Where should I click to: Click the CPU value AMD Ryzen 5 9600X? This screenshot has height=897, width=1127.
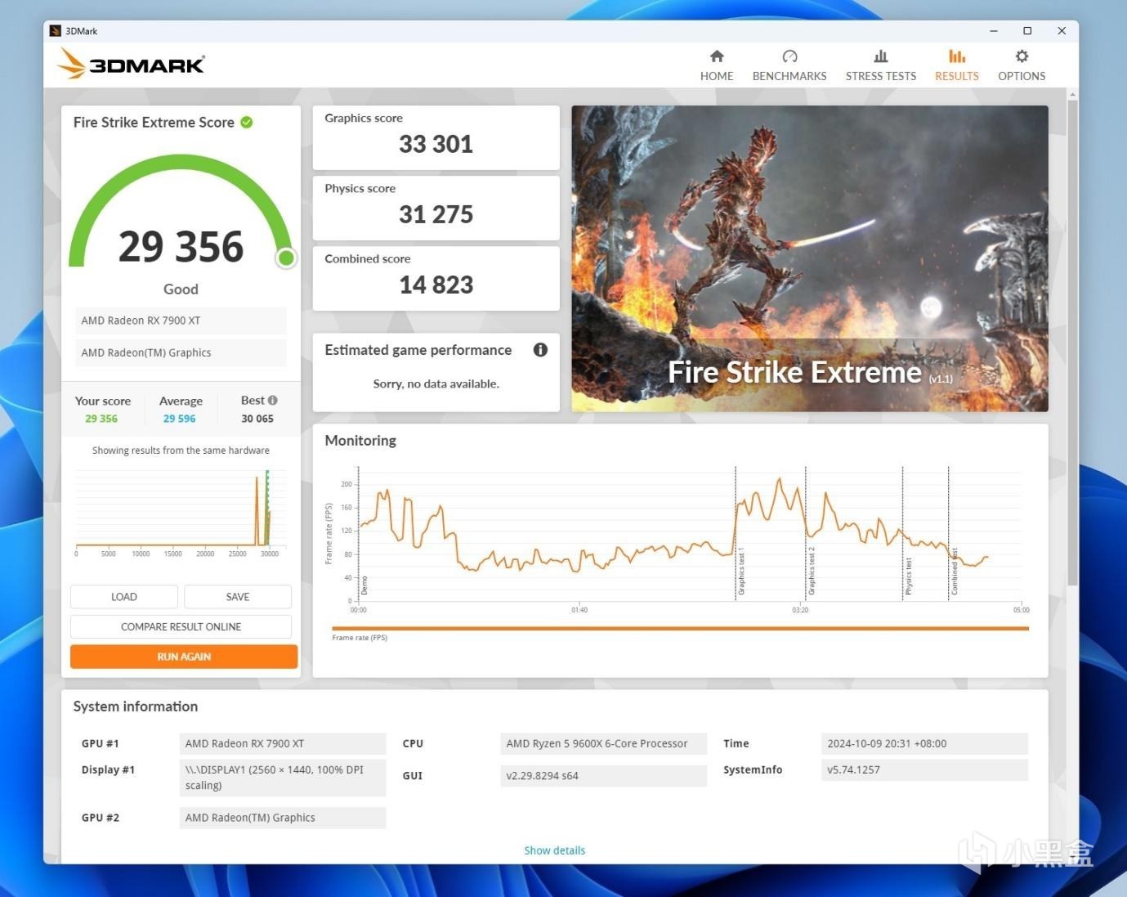pyautogui.click(x=604, y=743)
